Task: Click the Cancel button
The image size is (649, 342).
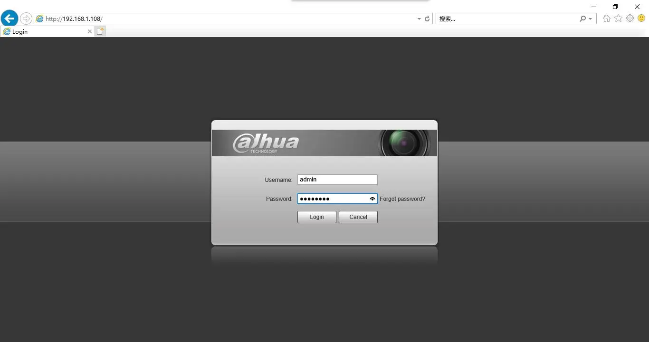Action: click(x=358, y=217)
